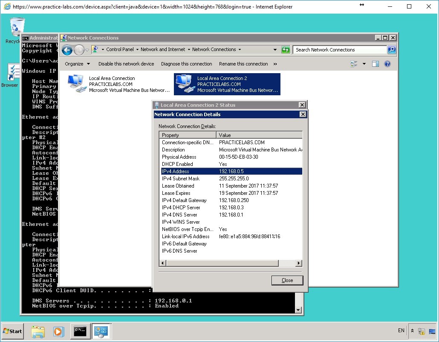The image size is (439, 342).
Task: Click Diagnose this connection
Action: (187, 64)
